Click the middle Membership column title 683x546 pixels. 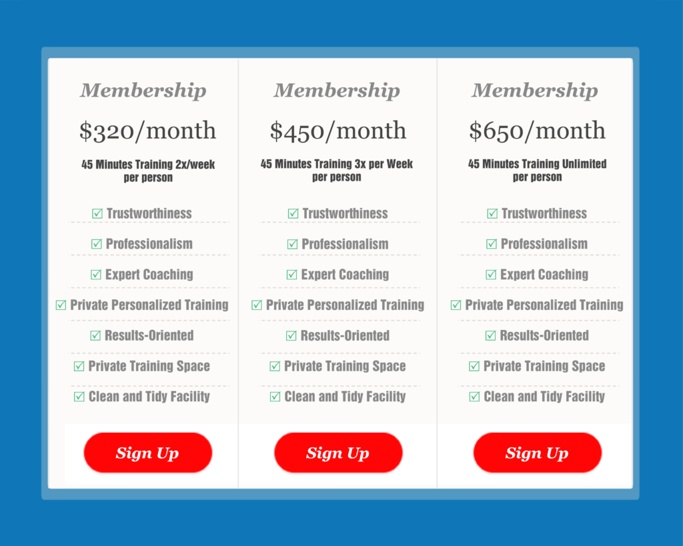(337, 90)
